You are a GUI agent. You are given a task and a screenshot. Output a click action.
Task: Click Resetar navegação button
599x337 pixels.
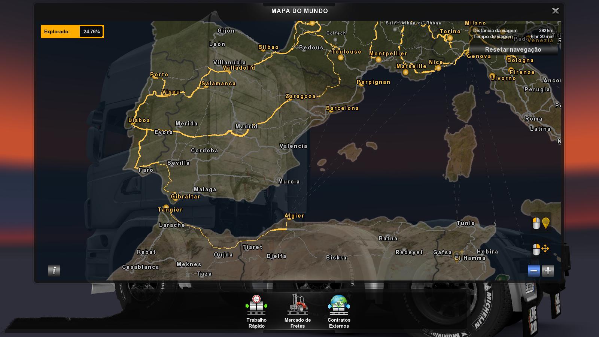[513, 49]
